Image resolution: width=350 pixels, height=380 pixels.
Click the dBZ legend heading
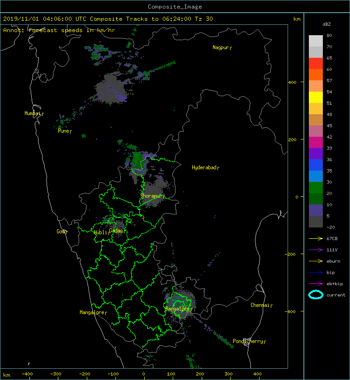click(x=326, y=24)
